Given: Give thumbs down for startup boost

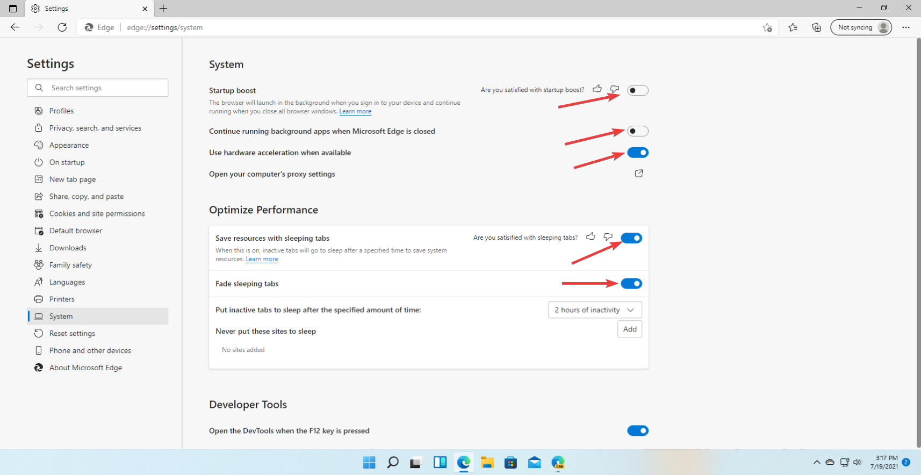Looking at the screenshot, I should [614, 89].
